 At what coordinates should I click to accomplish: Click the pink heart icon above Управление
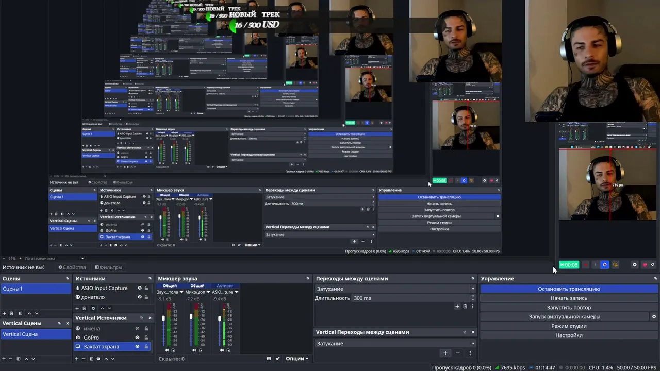pyautogui.click(x=645, y=265)
